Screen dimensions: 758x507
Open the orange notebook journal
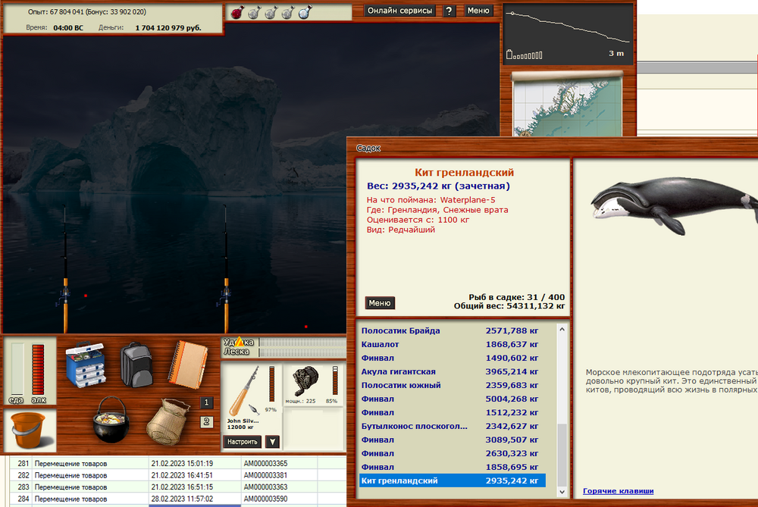pos(186,361)
